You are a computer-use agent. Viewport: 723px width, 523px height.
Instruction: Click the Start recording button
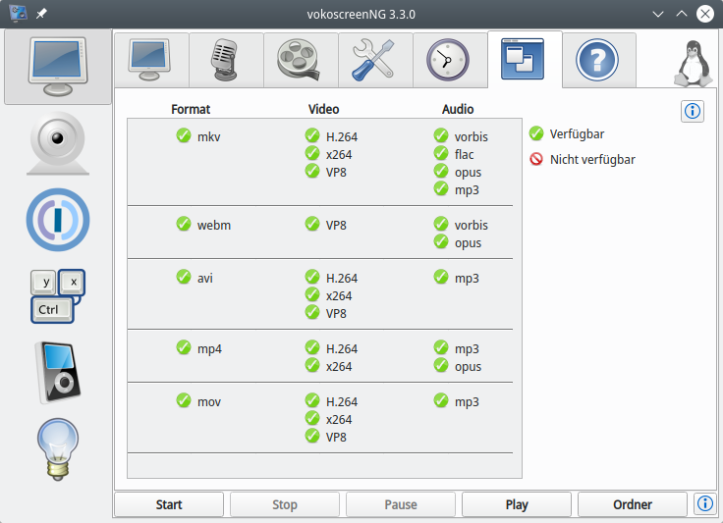click(x=169, y=504)
